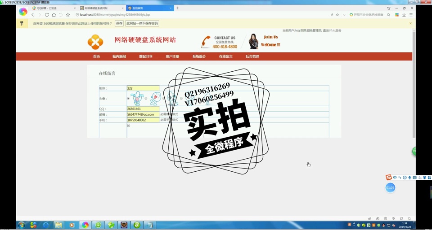The width and height of the screenshot is (432, 230).
Task: Click the browser refresh icon
Action: [x=46, y=15]
